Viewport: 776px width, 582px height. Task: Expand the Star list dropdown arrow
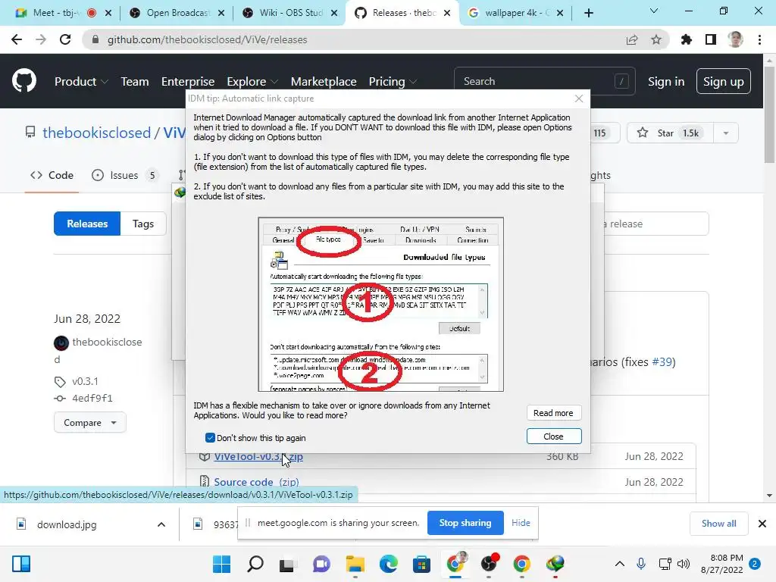pos(726,133)
